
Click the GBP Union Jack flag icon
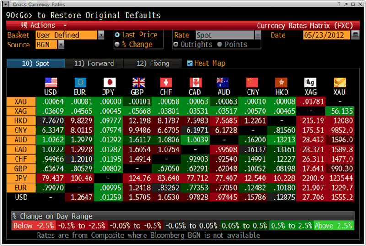coord(139,83)
